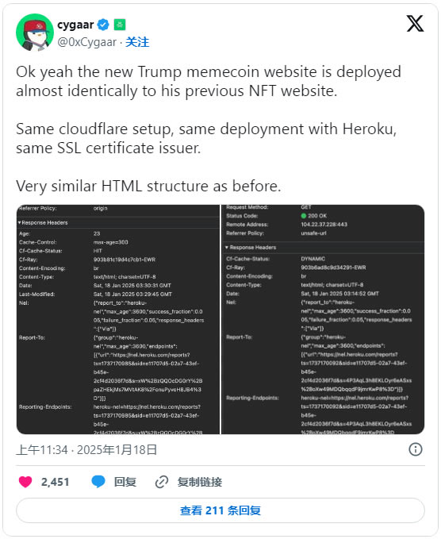The image size is (441, 539).
Task: Click the blue verified checkmark badge
Action: point(103,25)
